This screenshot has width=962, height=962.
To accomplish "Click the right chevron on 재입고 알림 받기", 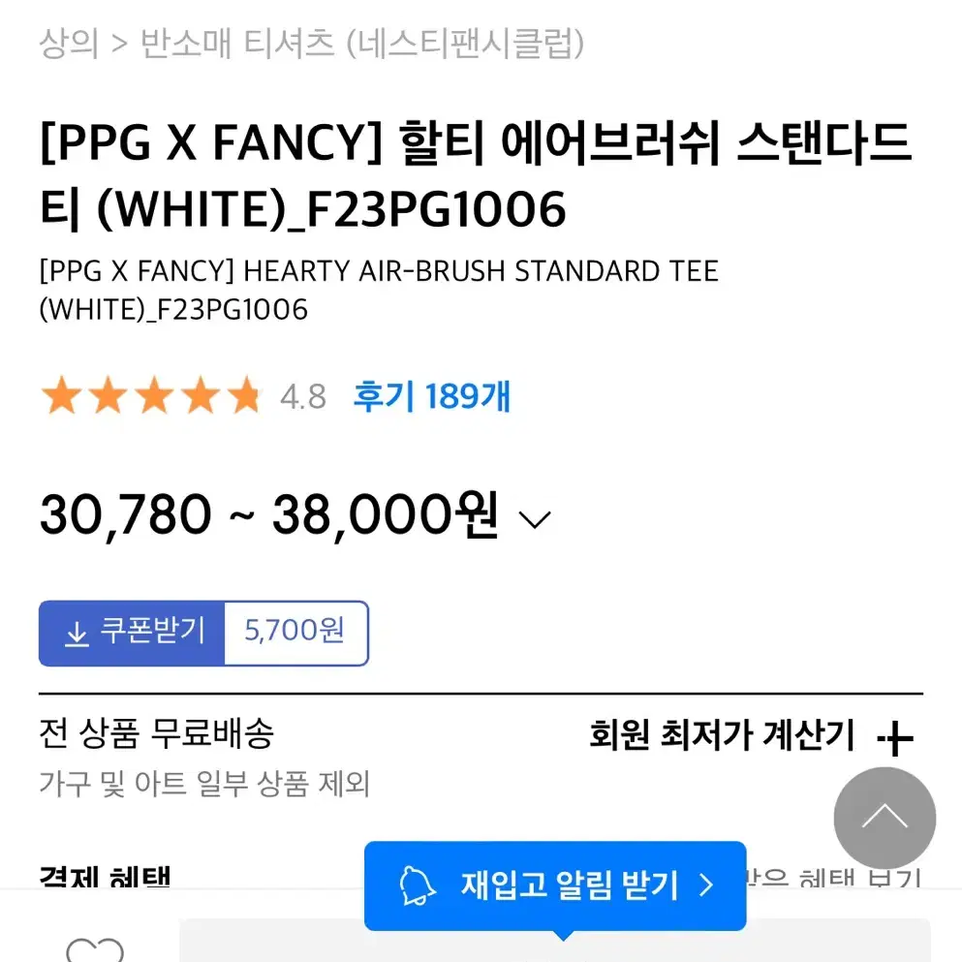I will 707,885.
